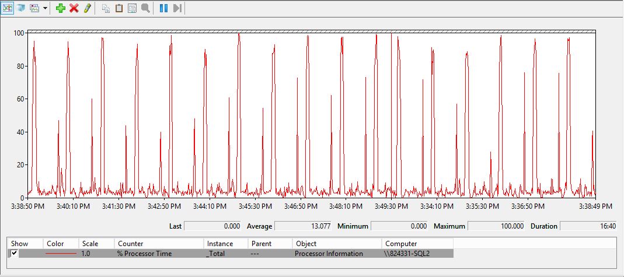Sort by the Instance column header
Image resolution: width=624 pixels, height=277 pixels.
pos(226,244)
